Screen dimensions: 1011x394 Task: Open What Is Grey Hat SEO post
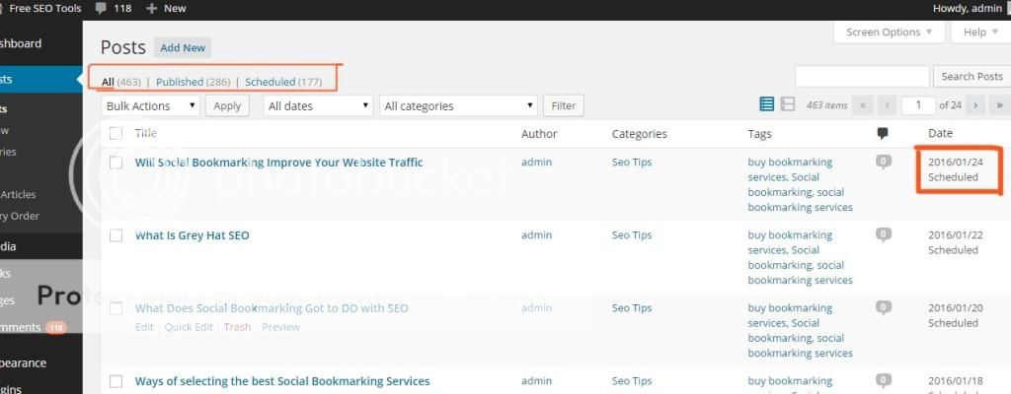tap(192, 235)
